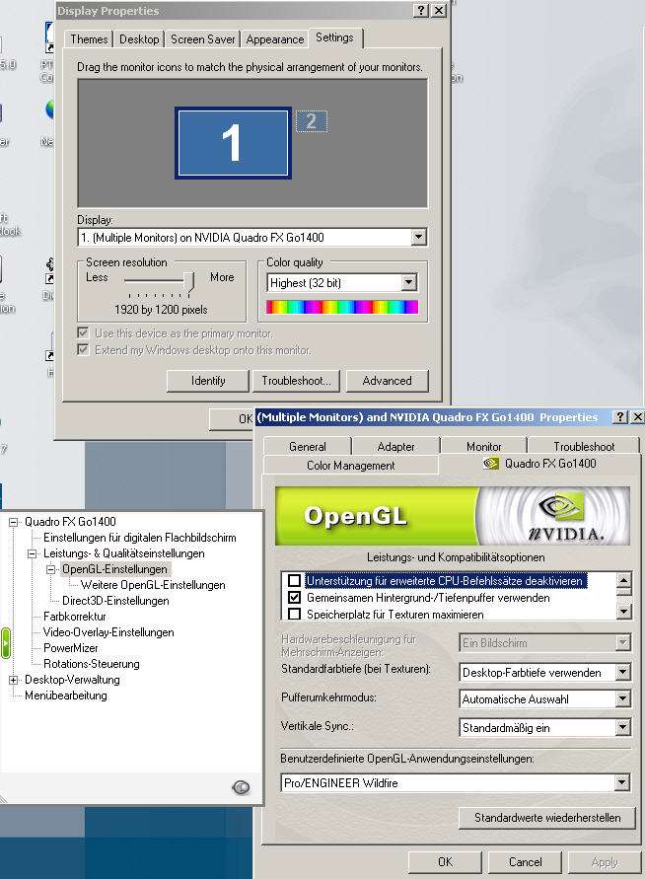
Task: Select 'Weitere OpenGL-Einstellungen' tree item
Action: click(153, 585)
